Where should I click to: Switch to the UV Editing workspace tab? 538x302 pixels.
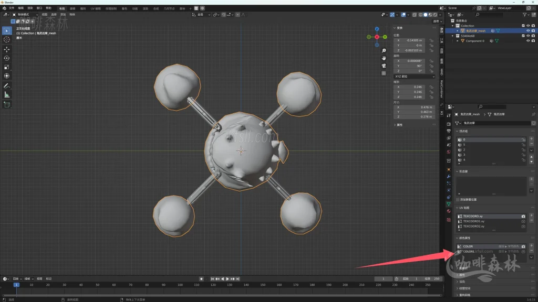[96, 8]
